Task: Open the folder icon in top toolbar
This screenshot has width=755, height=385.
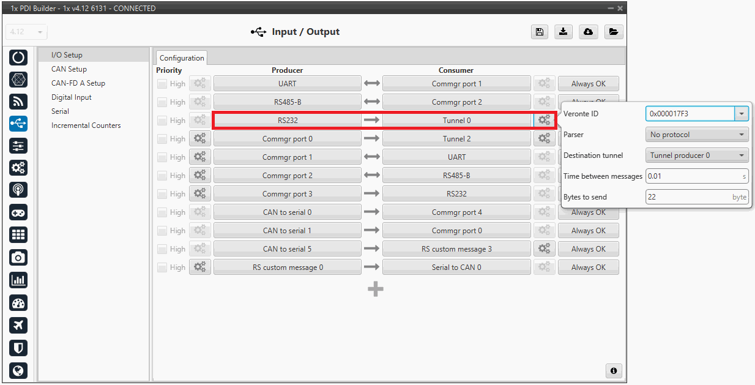Action: pyautogui.click(x=613, y=32)
